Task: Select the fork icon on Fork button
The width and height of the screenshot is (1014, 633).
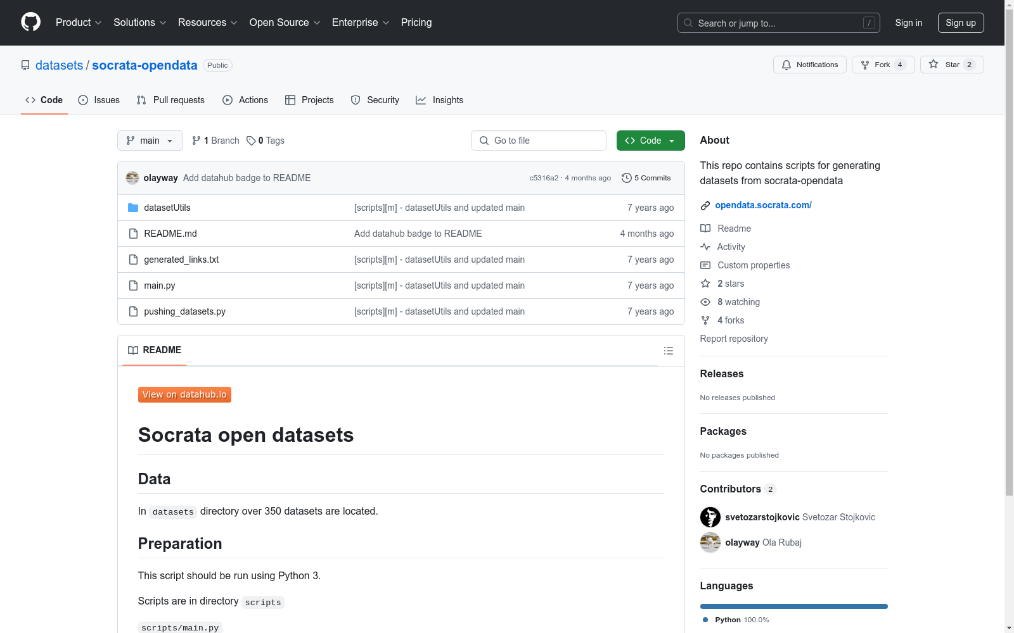Action: (865, 65)
